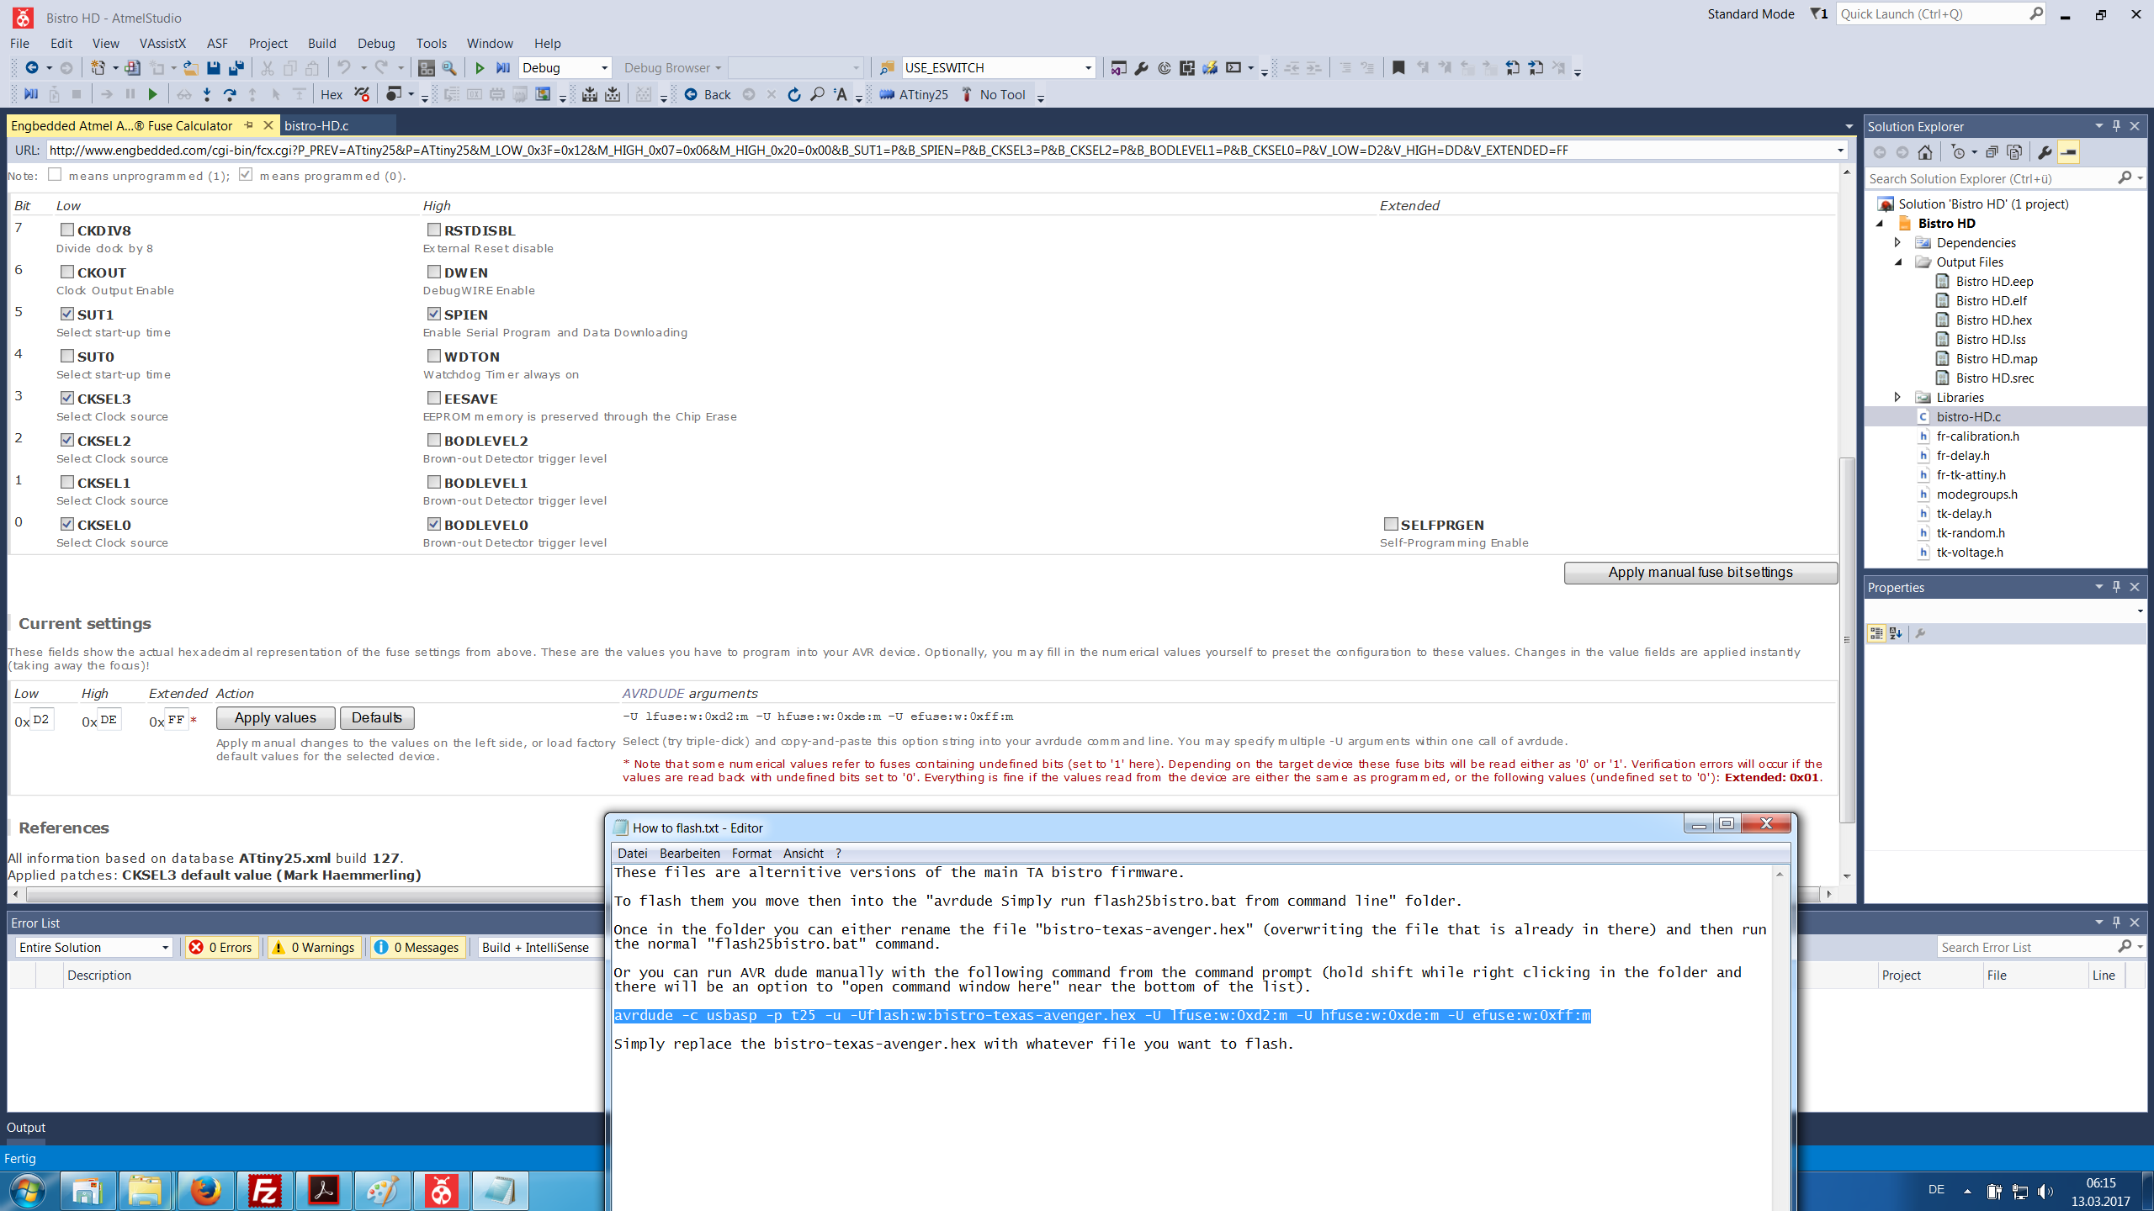Open the Format menu in the Editor window

[751, 854]
